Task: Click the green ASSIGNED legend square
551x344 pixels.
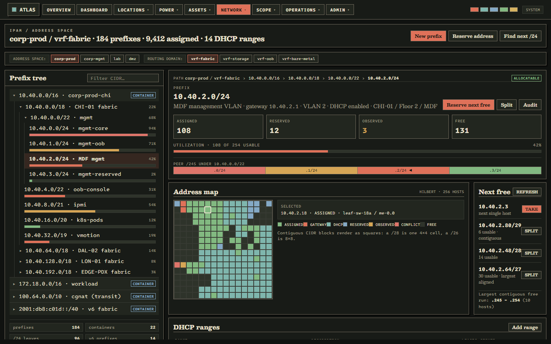Action: point(280,224)
